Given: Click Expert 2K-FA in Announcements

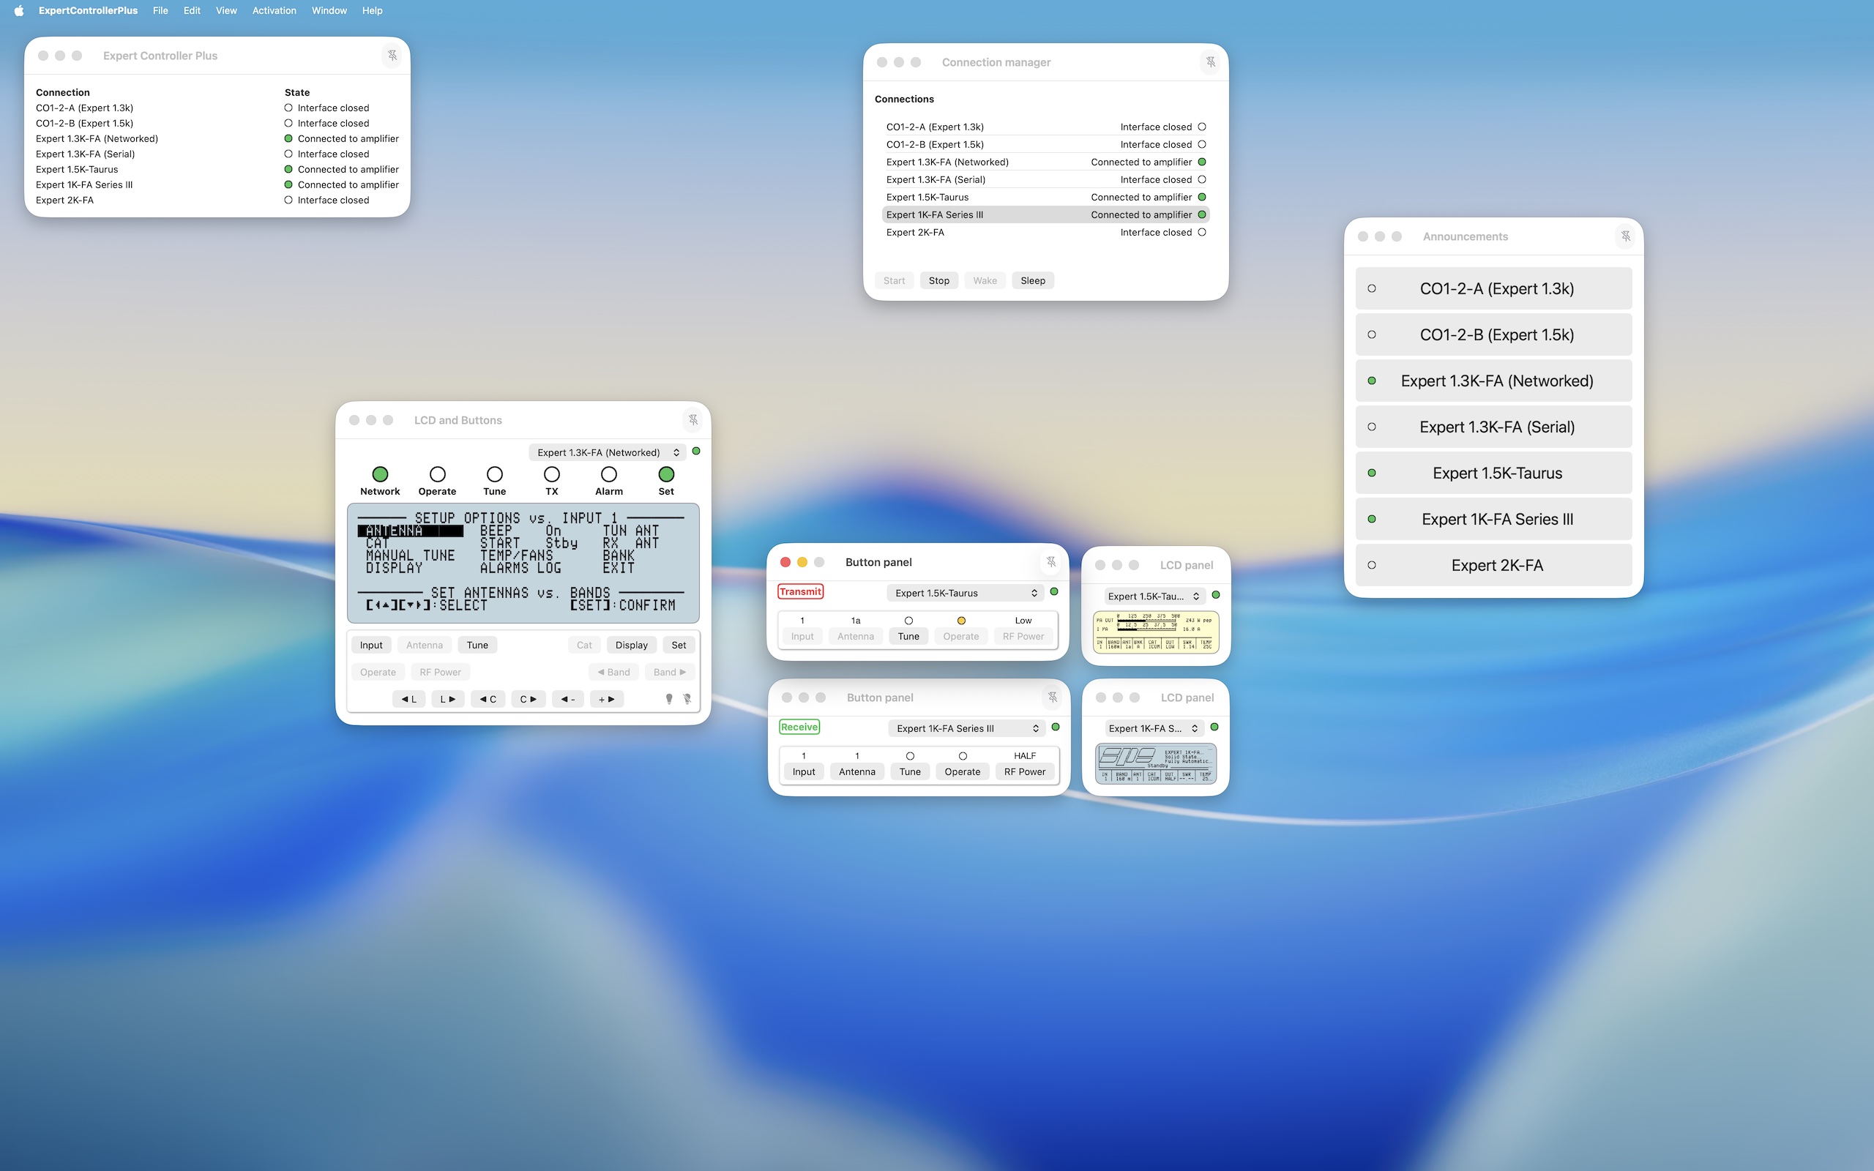Looking at the screenshot, I should click(1493, 565).
